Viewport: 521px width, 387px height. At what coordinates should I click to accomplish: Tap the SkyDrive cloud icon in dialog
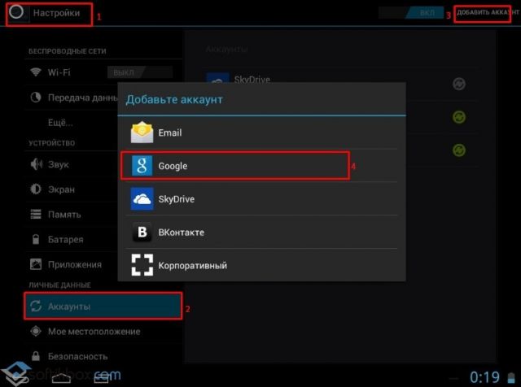point(142,199)
